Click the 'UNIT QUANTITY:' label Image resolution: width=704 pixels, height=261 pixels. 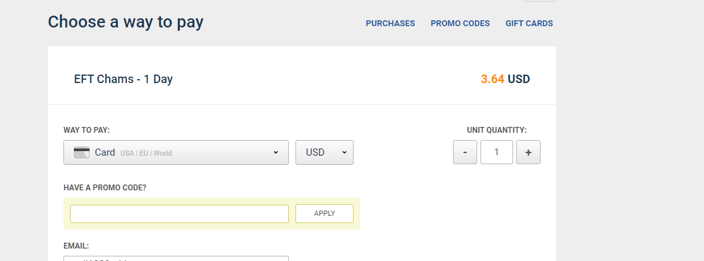pyautogui.click(x=497, y=130)
